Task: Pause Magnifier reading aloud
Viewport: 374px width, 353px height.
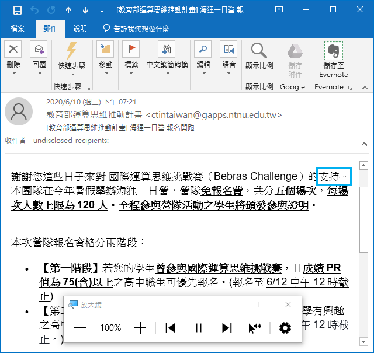Action: [199, 328]
